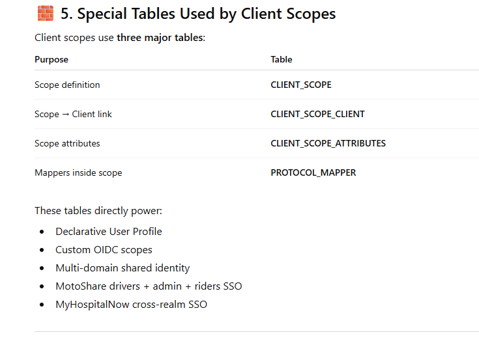Select the "Purpose" column header
Viewport: 479px width, 343px height.
pos(51,59)
